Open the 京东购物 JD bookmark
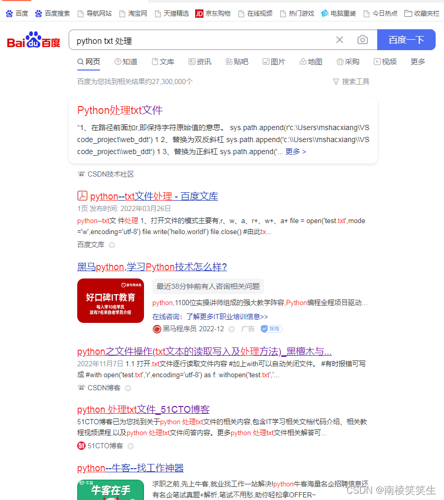This screenshot has width=444, height=500. (x=213, y=14)
